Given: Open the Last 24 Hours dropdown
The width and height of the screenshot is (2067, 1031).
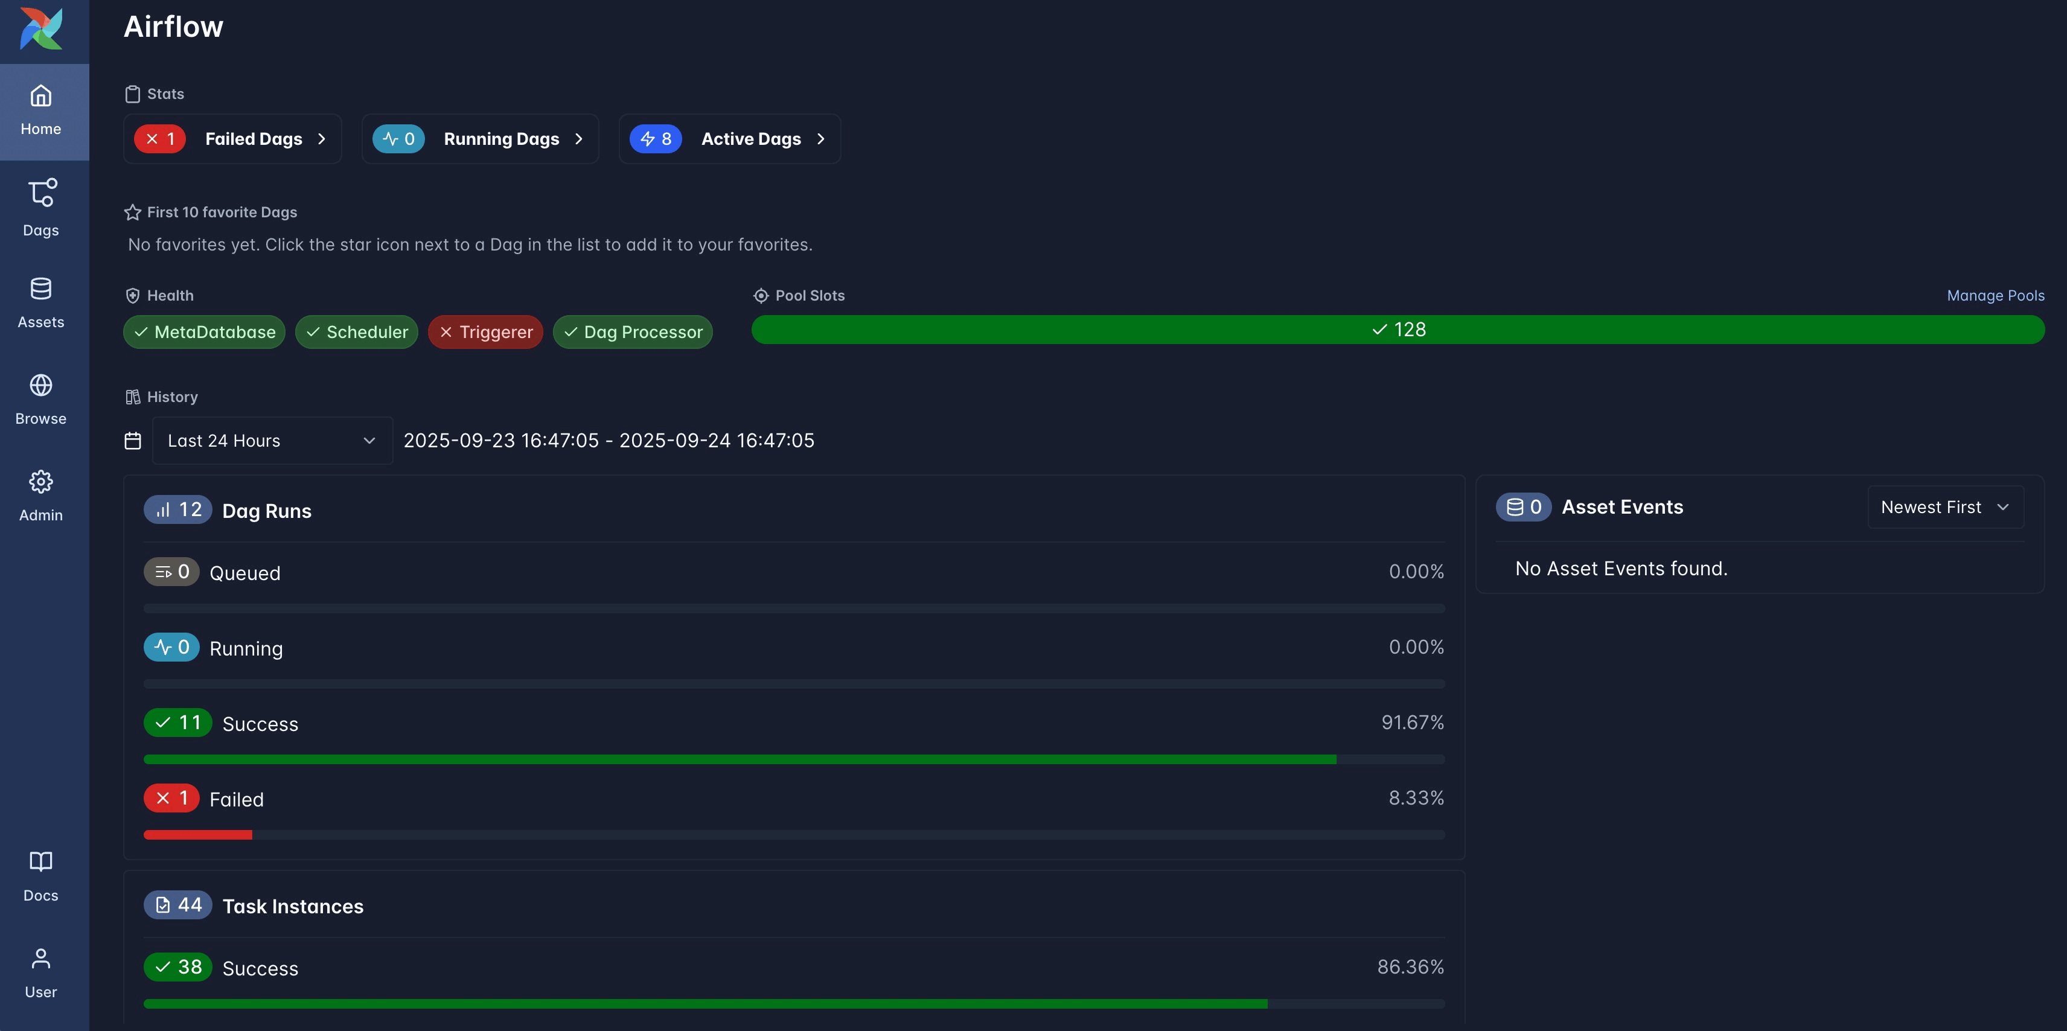Looking at the screenshot, I should tap(272, 441).
